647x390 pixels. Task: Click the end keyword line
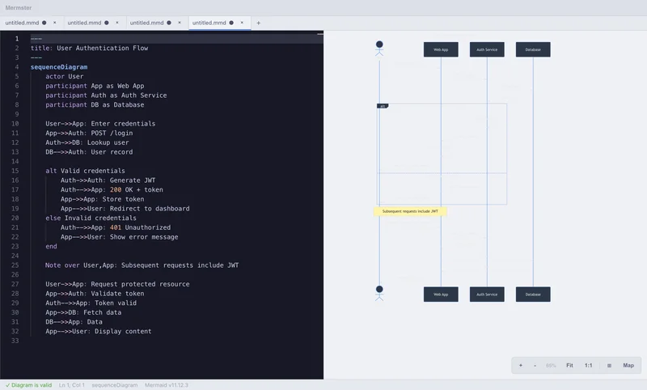click(51, 247)
